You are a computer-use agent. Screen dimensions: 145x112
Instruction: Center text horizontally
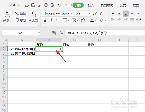pyautogui.click(x=119, y=20)
